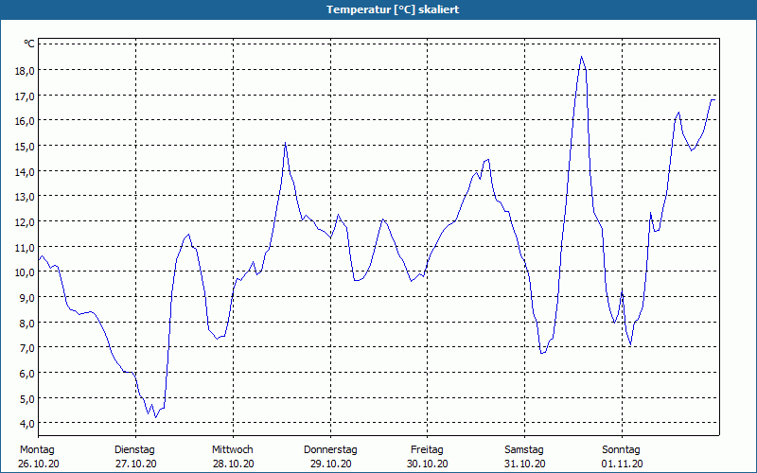The image size is (757, 473).
Task: Click the Samstag temperature peak above 18 degrees
Action: pos(581,57)
